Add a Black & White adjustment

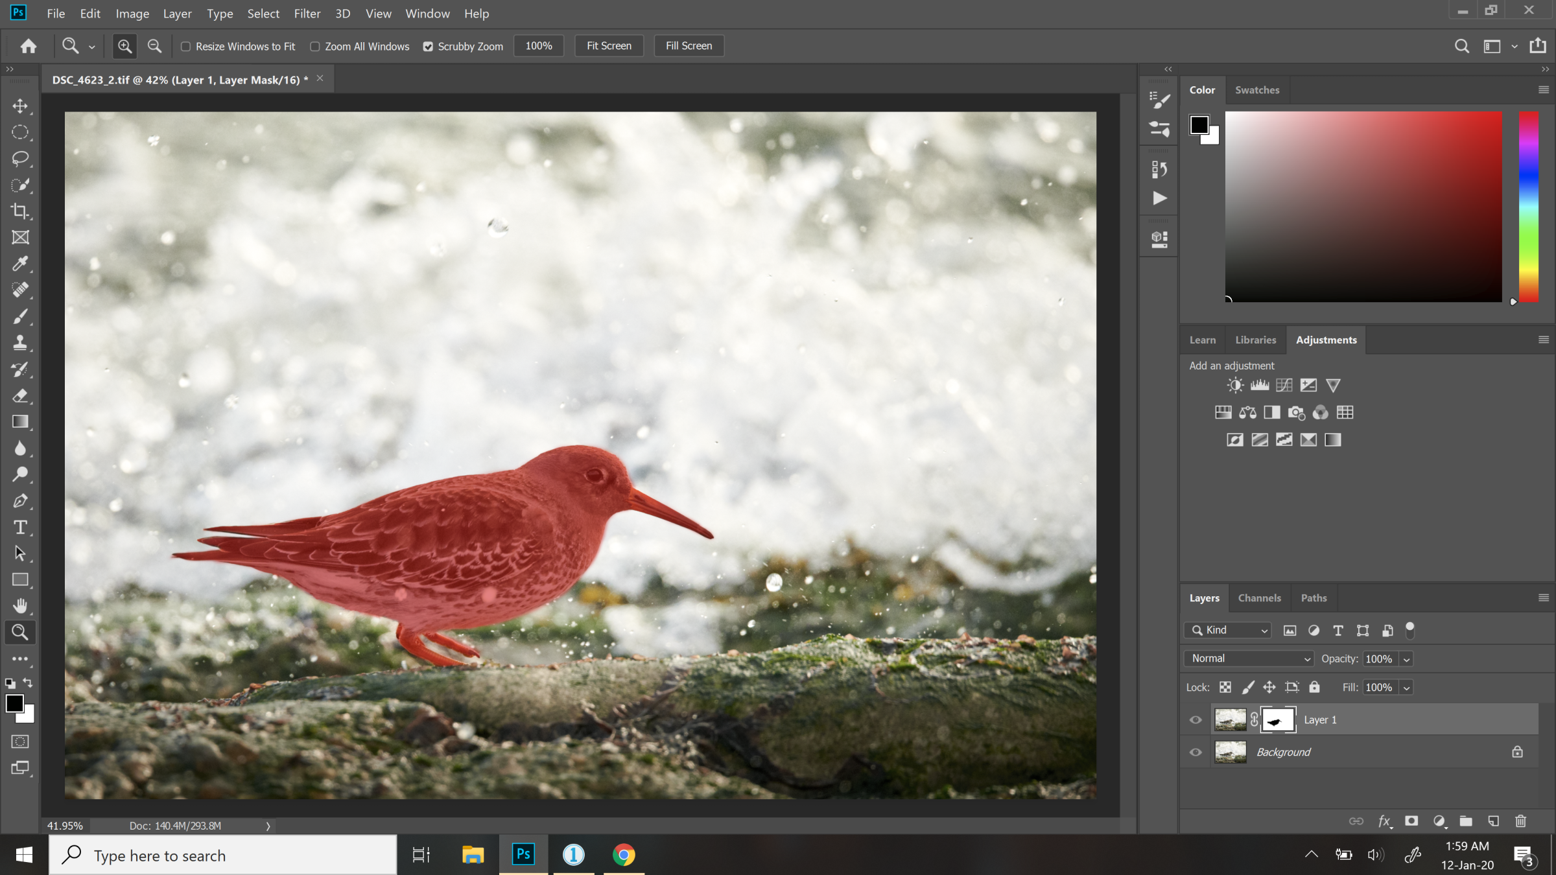click(x=1272, y=413)
